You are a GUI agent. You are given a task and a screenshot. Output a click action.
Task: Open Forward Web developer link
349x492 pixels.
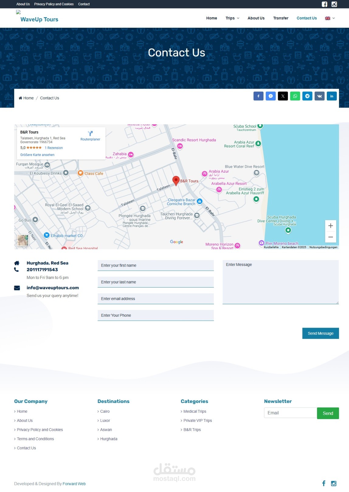(74, 484)
